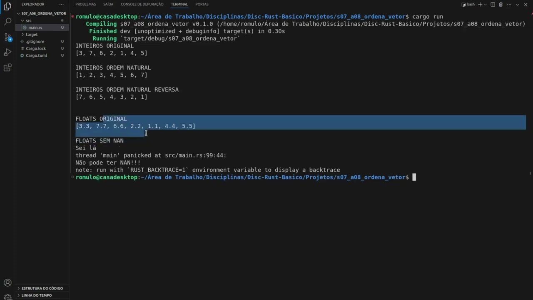Switch to the Problemas tab
Screen dimensions: 533x300
click(85, 4)
